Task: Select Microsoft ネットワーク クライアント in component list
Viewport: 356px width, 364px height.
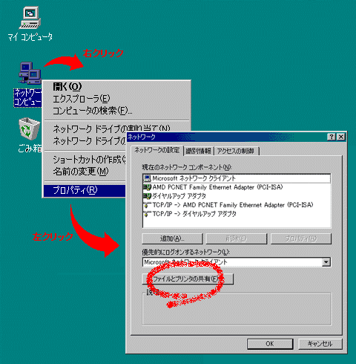Action: pyautogui.click(x=237, y=178)
